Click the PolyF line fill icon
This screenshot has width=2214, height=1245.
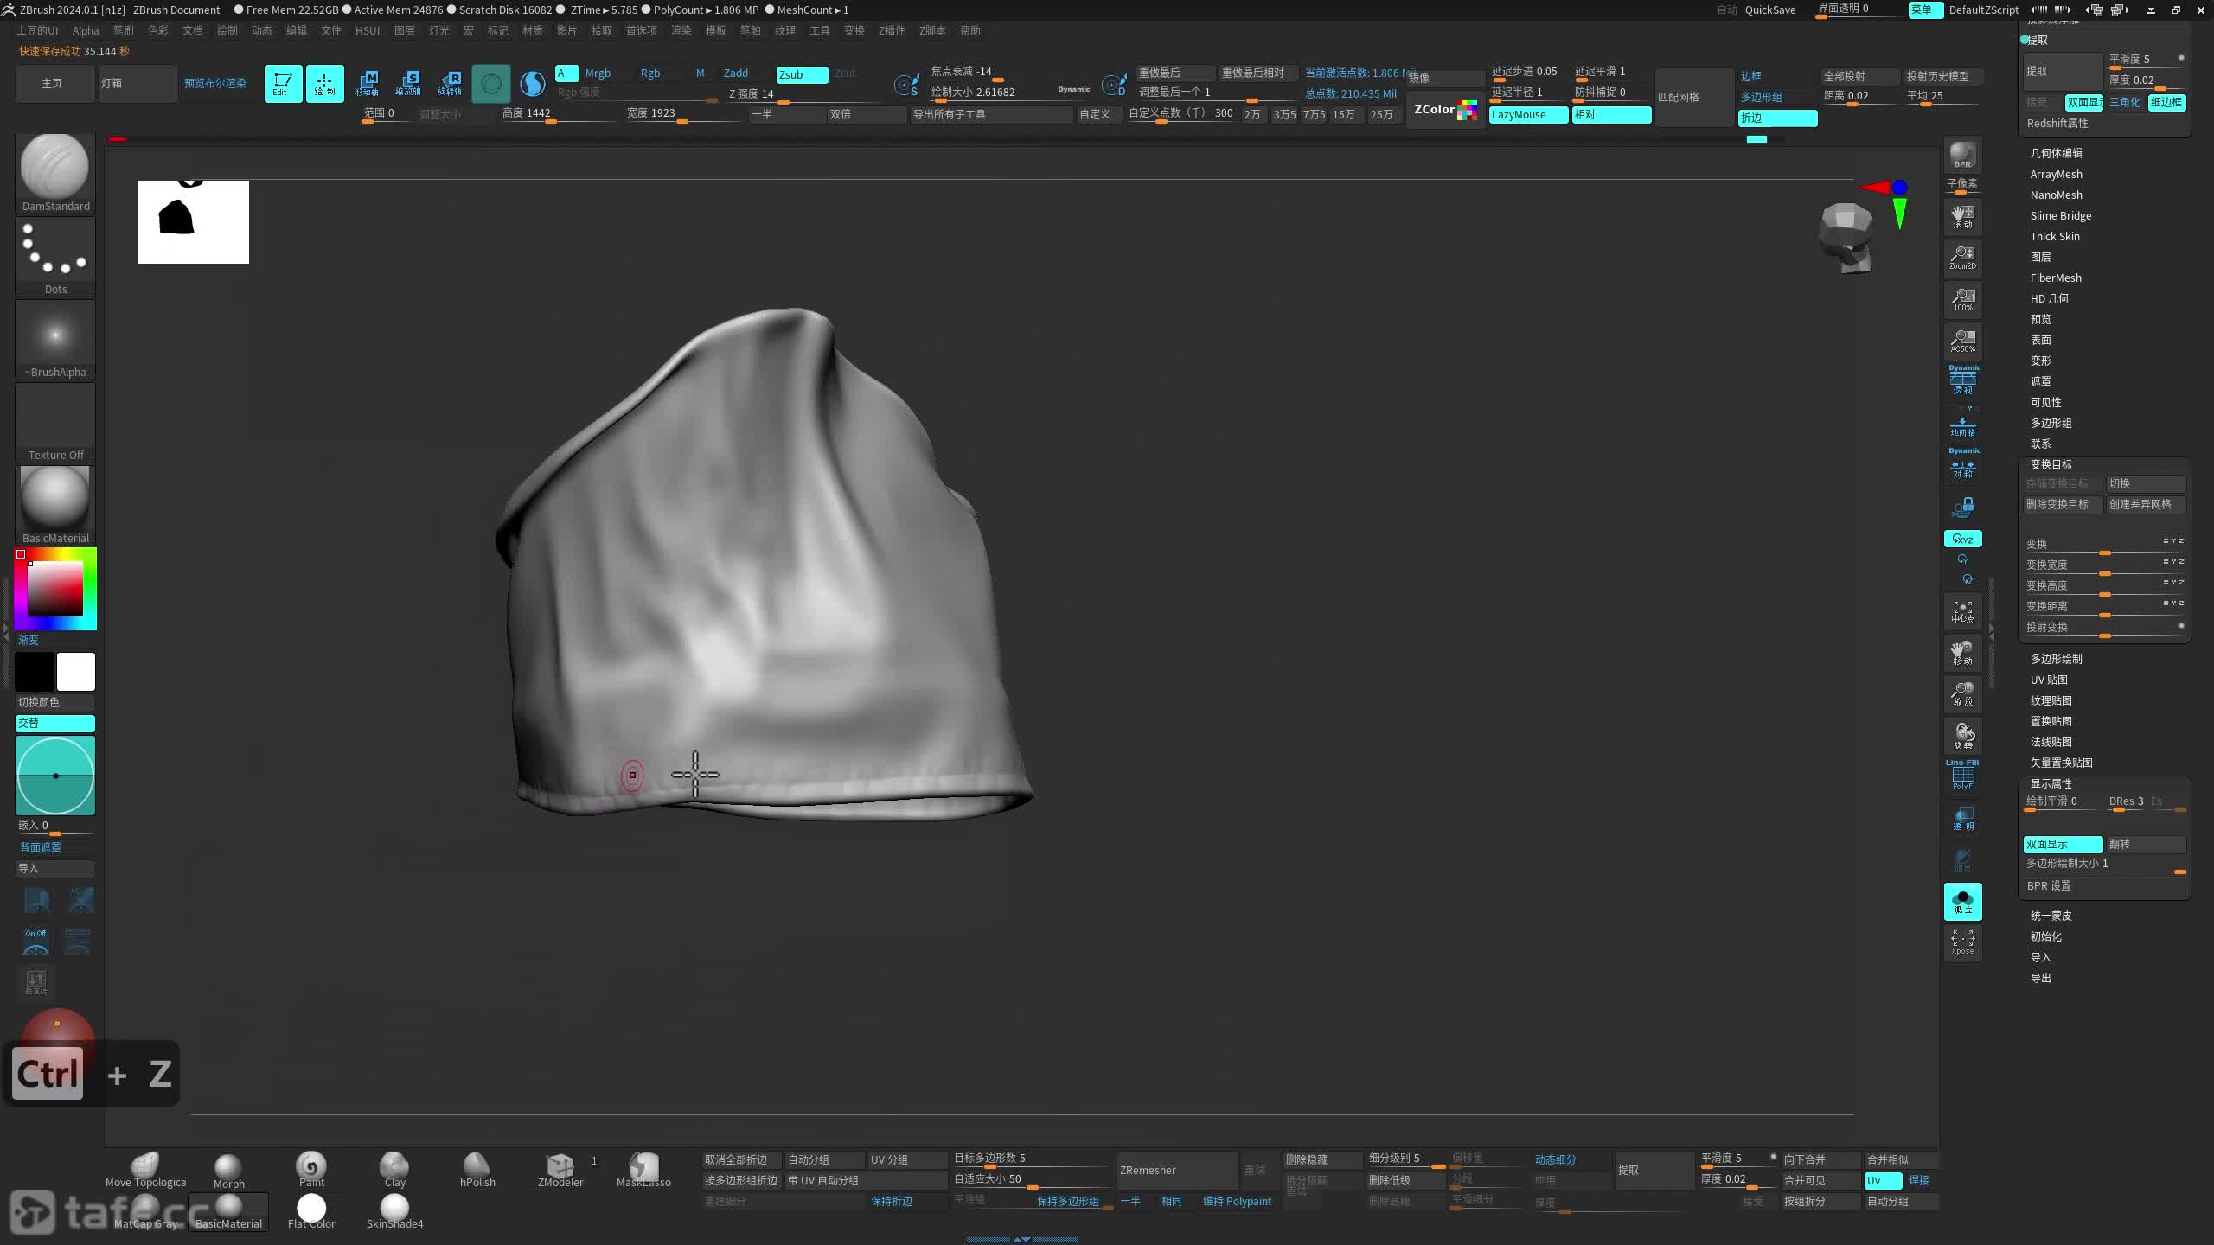(1962, 775)
